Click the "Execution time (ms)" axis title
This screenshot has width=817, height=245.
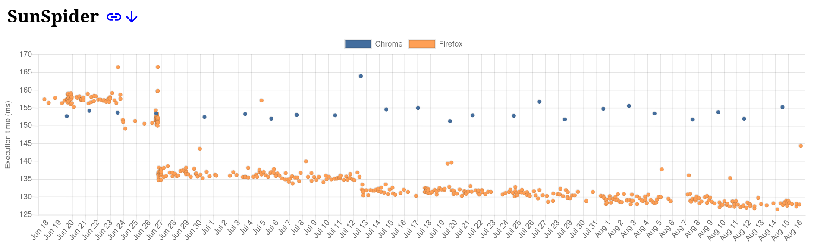(x=8, y=135)
